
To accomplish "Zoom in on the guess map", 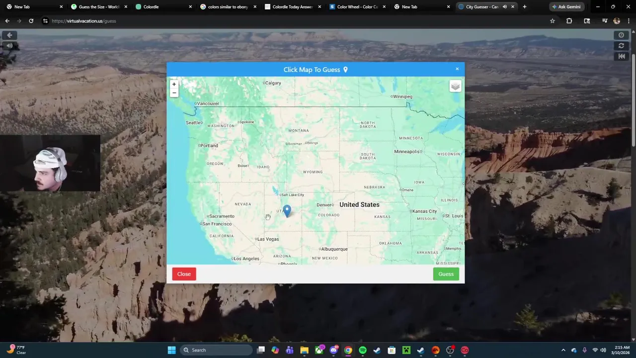I will [174, 85].
